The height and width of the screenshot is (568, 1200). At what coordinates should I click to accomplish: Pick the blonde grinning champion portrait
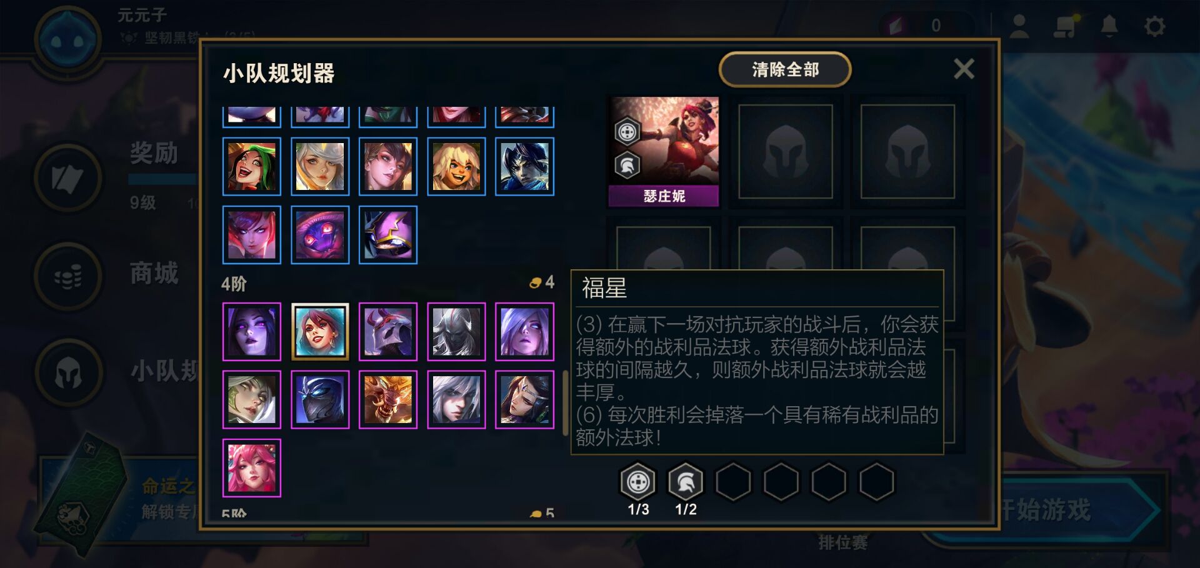[x=456, y=167]
